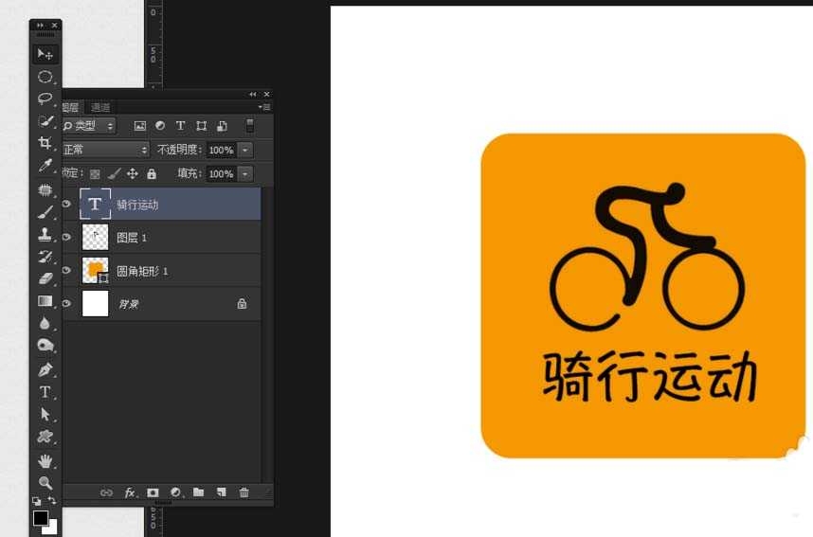Click the Delete layer trash icon

244,492
